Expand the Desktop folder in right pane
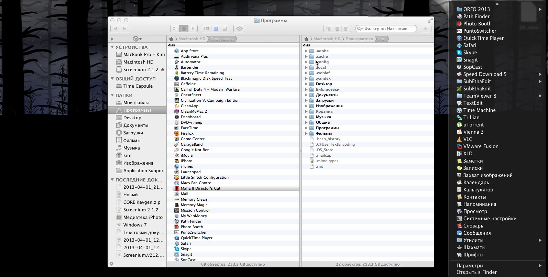 point(306,84)
